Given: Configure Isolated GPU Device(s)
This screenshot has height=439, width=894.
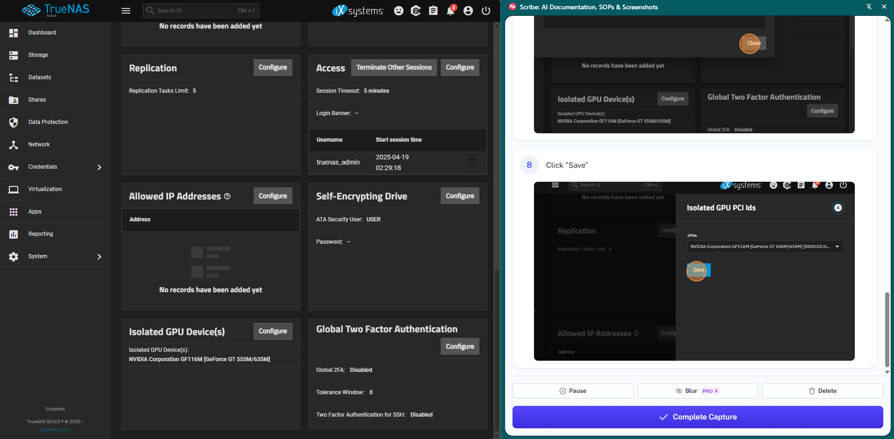Looking at the screenshot, I should (x=273, y=331).
